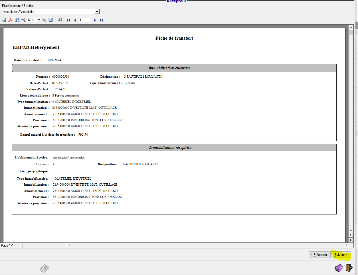Open the 66% zoom level dropdown
This screenshot has height=275, width=358.
tap(39, 20)
